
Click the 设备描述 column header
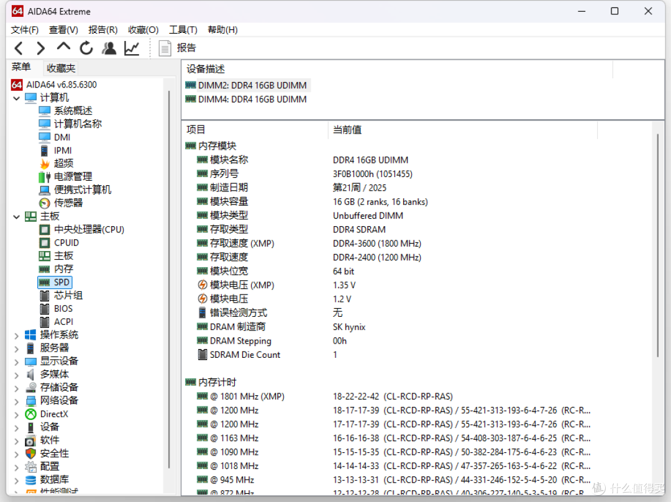(x=206, y=69)
